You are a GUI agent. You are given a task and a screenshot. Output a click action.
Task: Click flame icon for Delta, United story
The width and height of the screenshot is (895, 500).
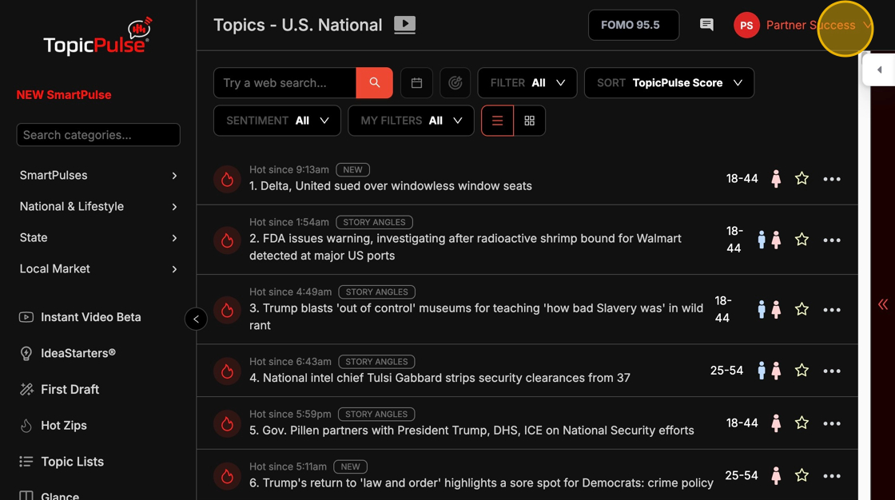point(227,179)
